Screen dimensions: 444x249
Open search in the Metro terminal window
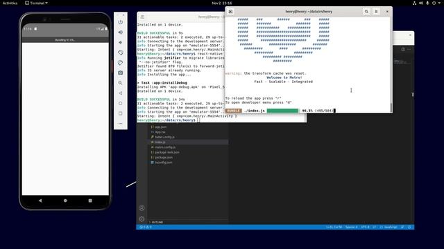coord(366,12)
